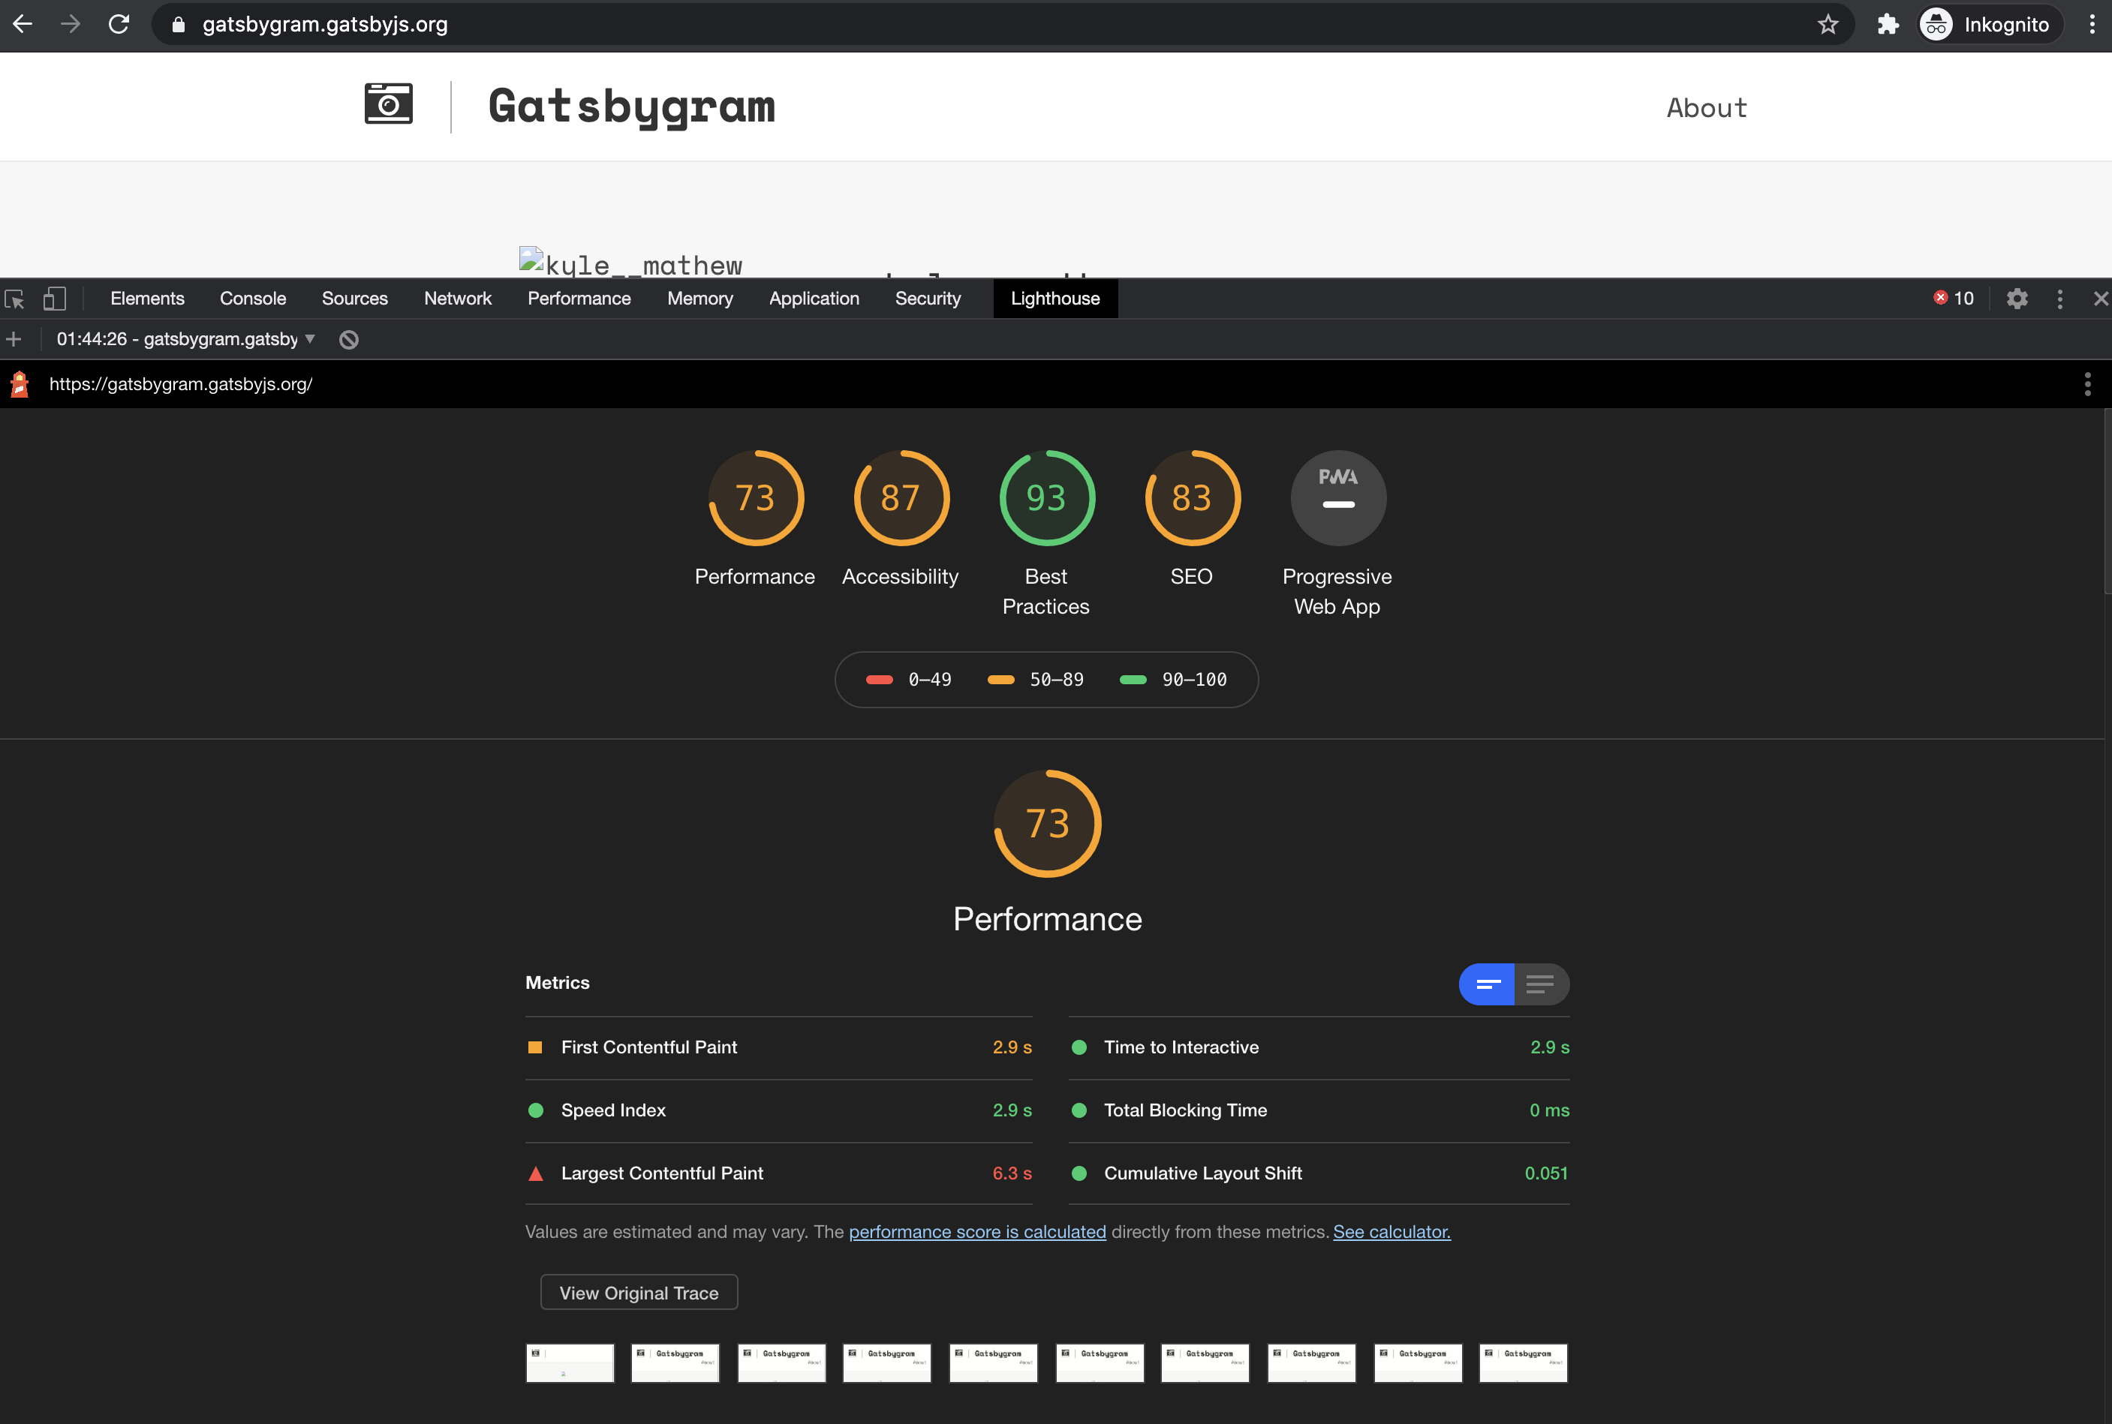The width and height of the screenshot is (2112, 1424).
Task: Bookmark this page with the star icon
Action: 1828,25
